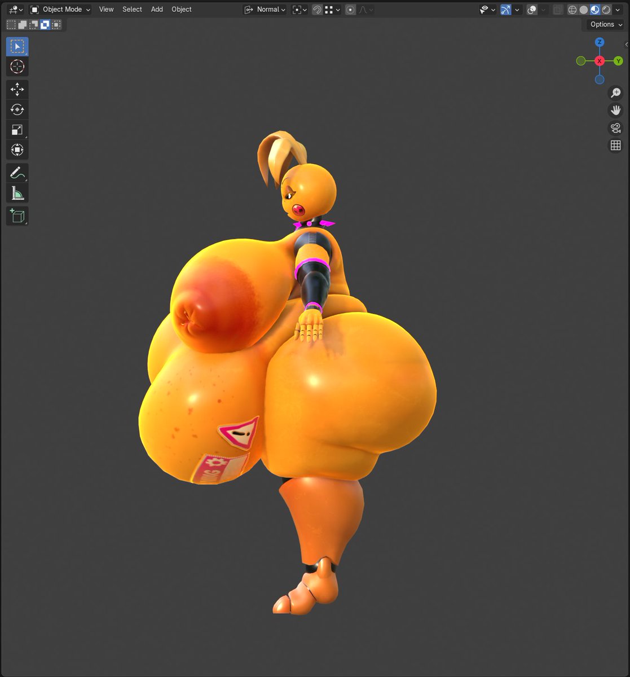Screen dimensions: 630x677
Task: Click the negative Y circle on gizmo
Action: click(581, 61)
